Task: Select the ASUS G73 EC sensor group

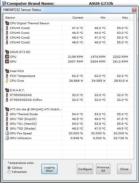Action: coord(33,52)
